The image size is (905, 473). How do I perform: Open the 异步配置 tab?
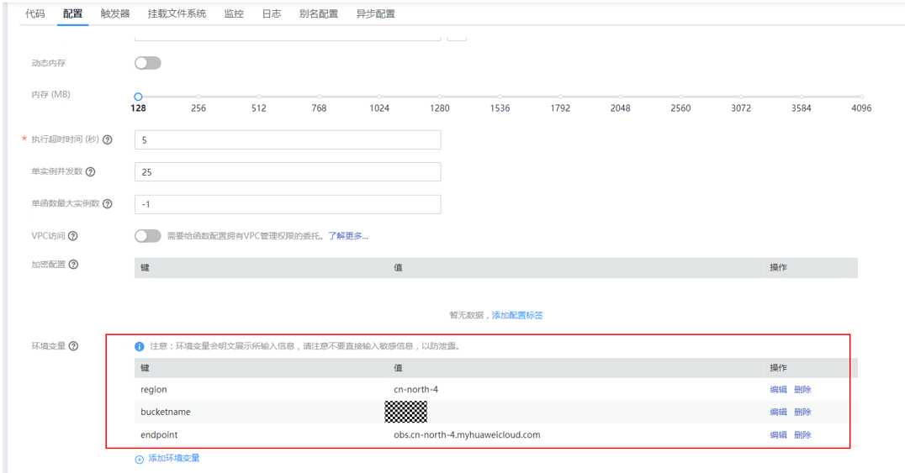coord(376,13)
